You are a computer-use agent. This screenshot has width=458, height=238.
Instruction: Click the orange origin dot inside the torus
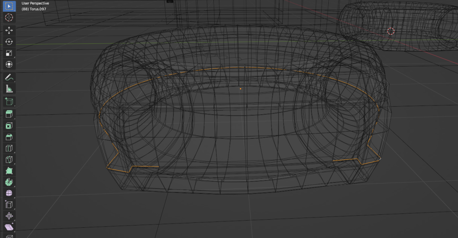tap(240, 89)
